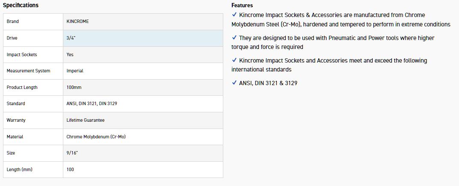Select the KINCROME brand value cell
459x186 pixels.
point(78,21)
